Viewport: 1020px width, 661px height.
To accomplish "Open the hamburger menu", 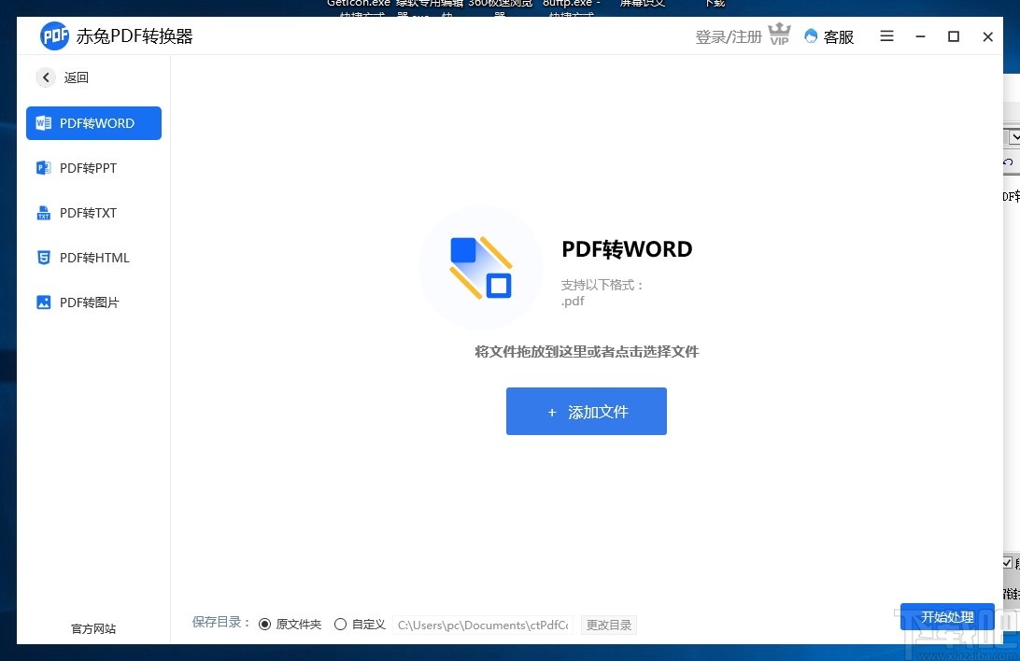I will click(885, 36).
